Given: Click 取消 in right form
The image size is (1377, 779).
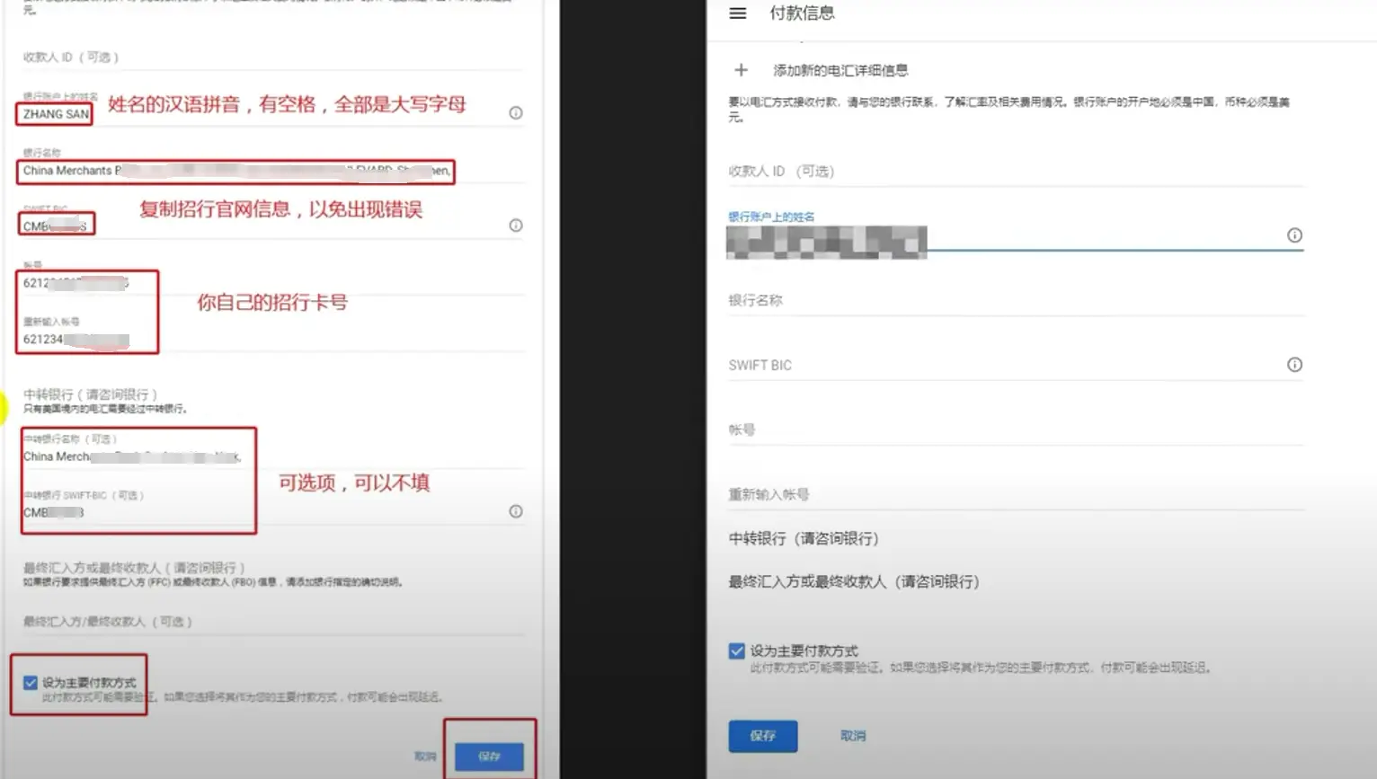Looking at the screenshot, I should [x=853, y=736].
